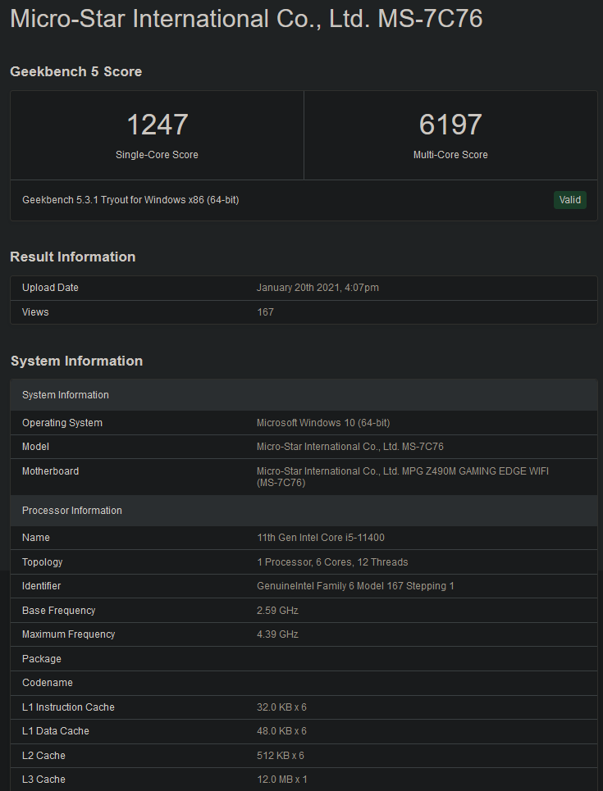The width and height of the screenshot is (603, 791).
Task: Click the Views label
Action: [x=35, y=312]
